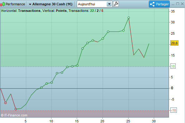This screenshot has height=123, width=185.
Task: Click the 'Horizontal: Transactions' label
Action: pyautogui.click(x=21, y=11)
